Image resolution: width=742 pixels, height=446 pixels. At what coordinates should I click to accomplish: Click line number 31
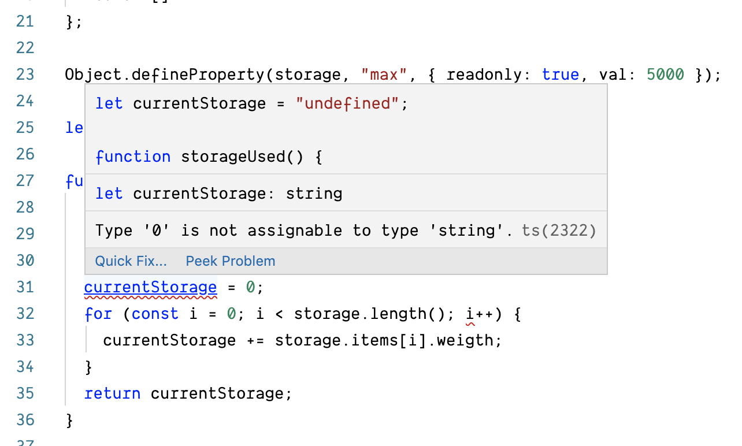(25, 287)
